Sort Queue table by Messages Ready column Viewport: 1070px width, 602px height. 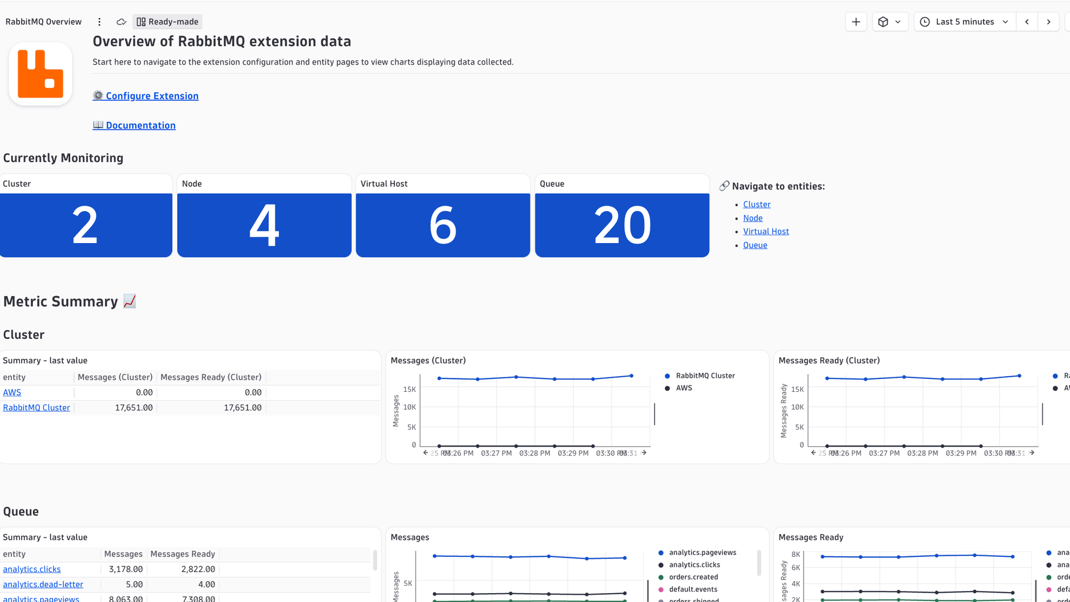point(182,554)
